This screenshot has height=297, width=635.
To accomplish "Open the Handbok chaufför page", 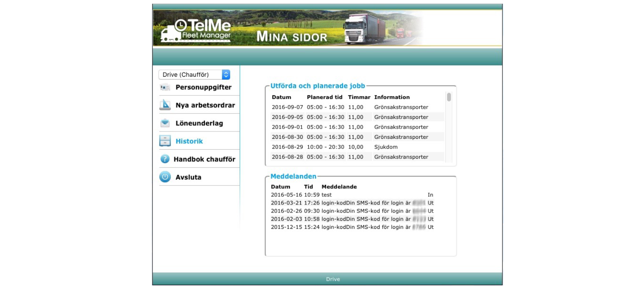I will point(204,159).
